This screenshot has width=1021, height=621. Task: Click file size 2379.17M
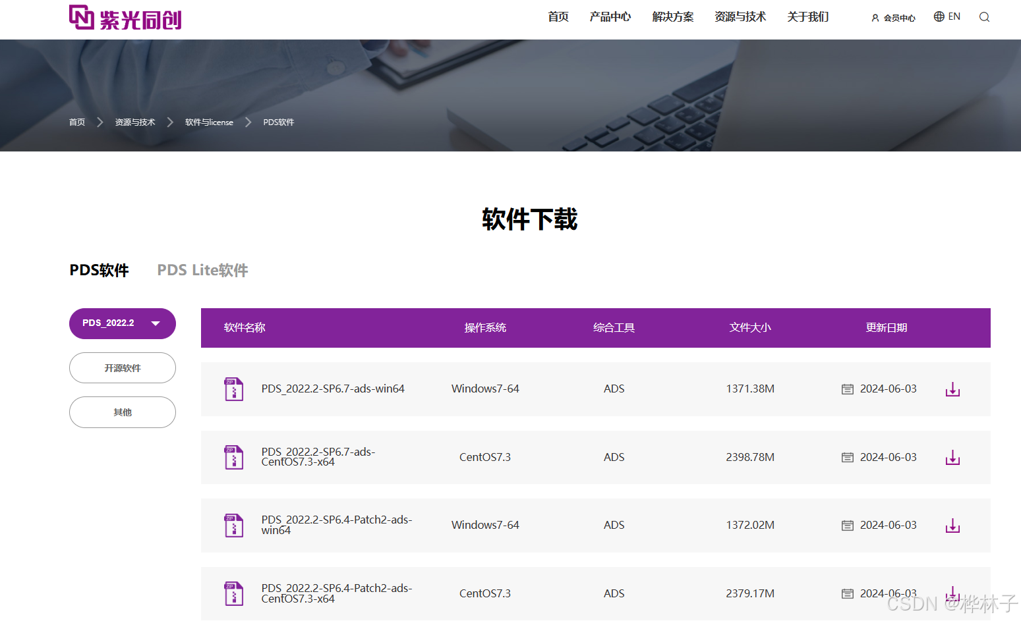[750, 594]
